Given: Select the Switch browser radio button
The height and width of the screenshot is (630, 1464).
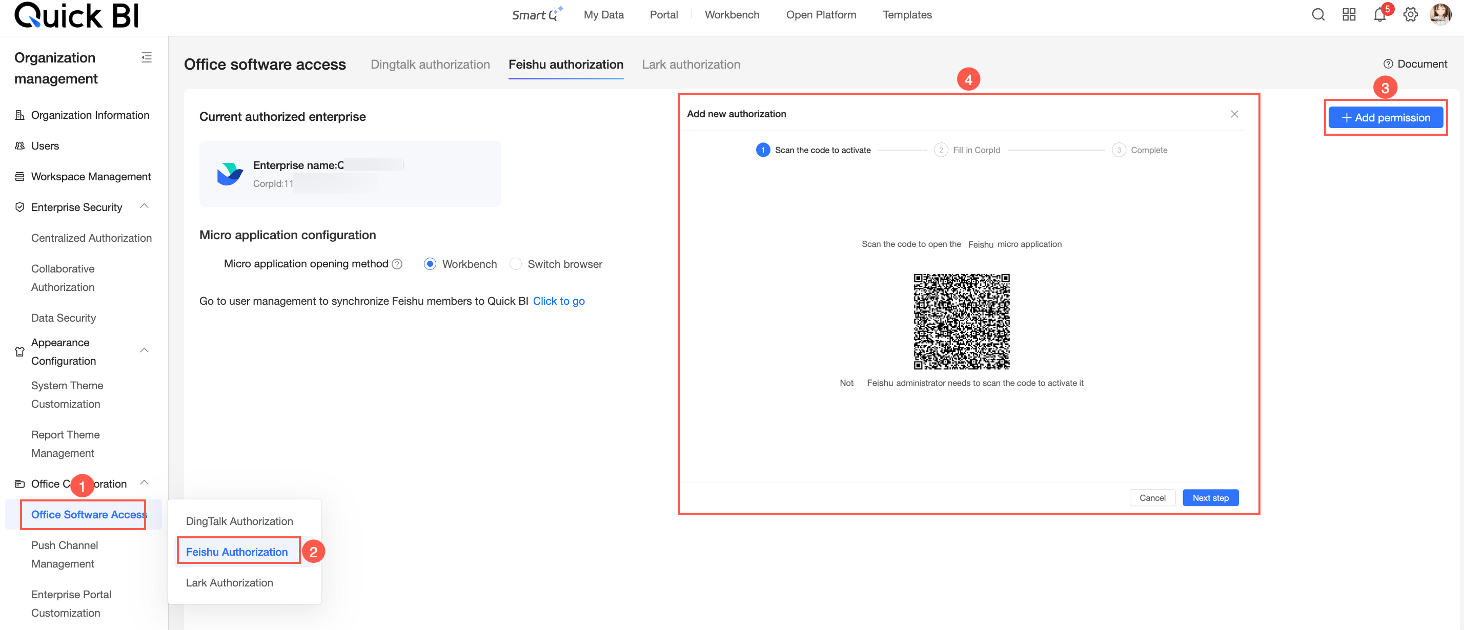Looking at the screenshot, I should click(516, 264).
